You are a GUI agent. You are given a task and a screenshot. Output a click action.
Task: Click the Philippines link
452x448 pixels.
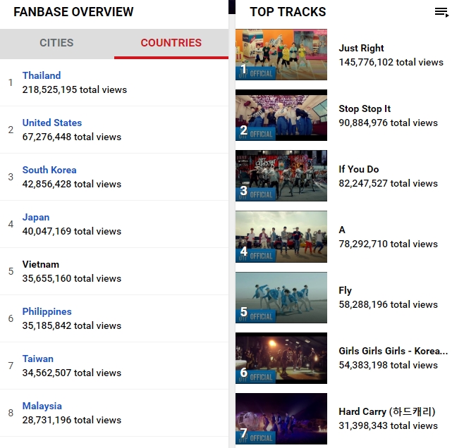point(47,311)
